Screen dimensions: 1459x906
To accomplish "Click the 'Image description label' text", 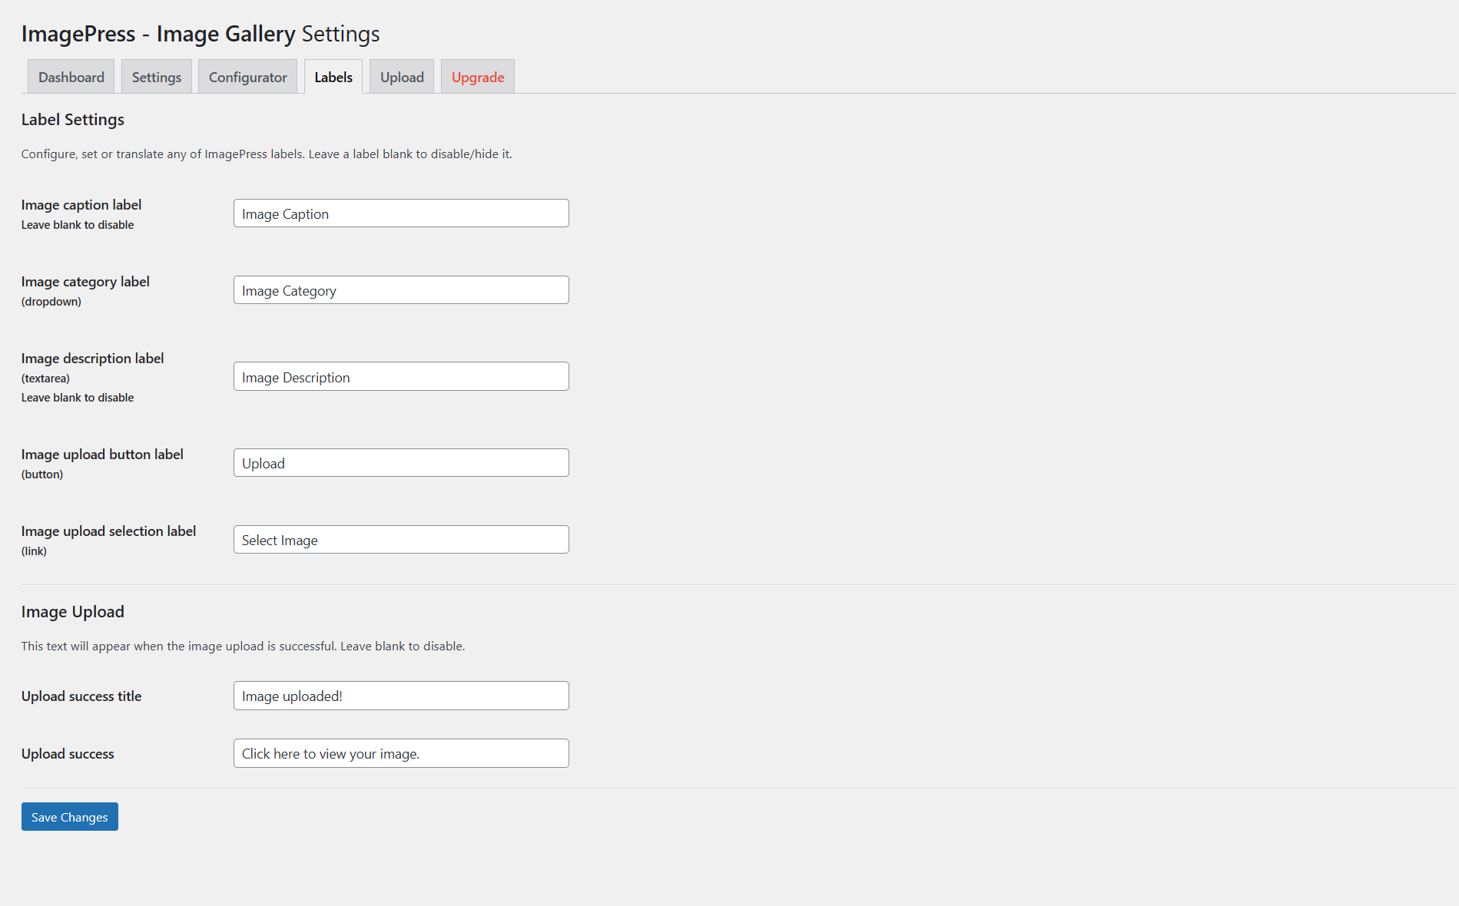I will tap(92, 359).
